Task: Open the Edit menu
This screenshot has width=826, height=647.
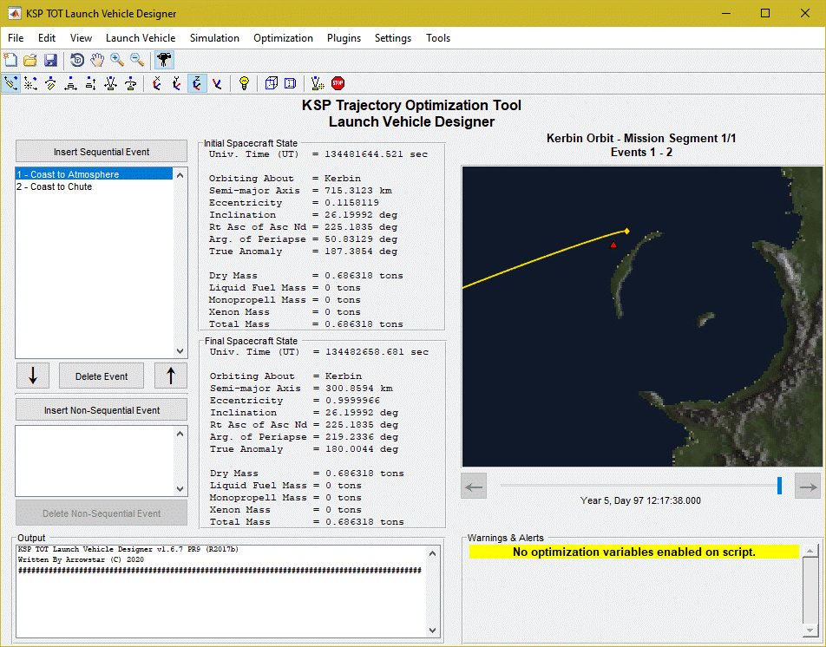Action: tap(46, 38)
